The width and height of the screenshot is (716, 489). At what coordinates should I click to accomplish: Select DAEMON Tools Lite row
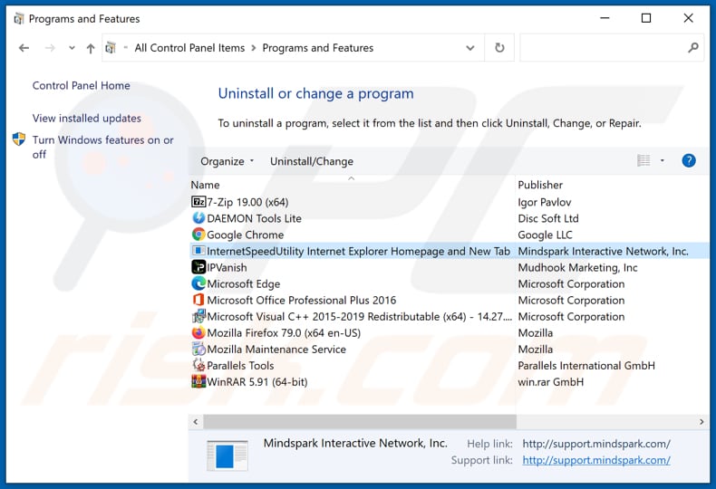[x=450, y=218]
